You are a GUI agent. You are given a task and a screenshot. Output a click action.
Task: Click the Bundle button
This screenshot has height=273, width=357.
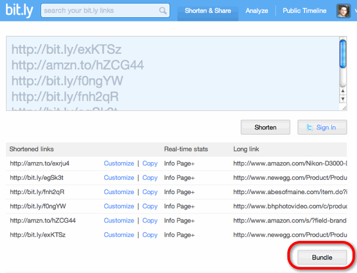[322, 258]
